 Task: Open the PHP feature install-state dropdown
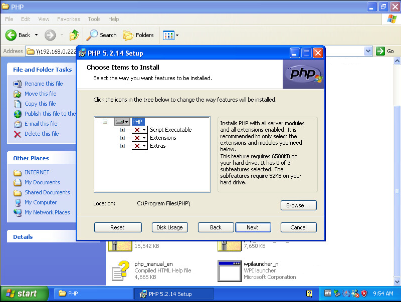[x=122, y=122]
